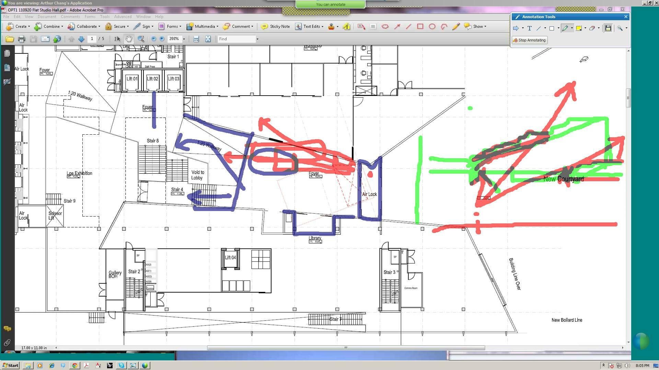Open the View menu
This screenshot has height=370, width=659.
point(29,16)
